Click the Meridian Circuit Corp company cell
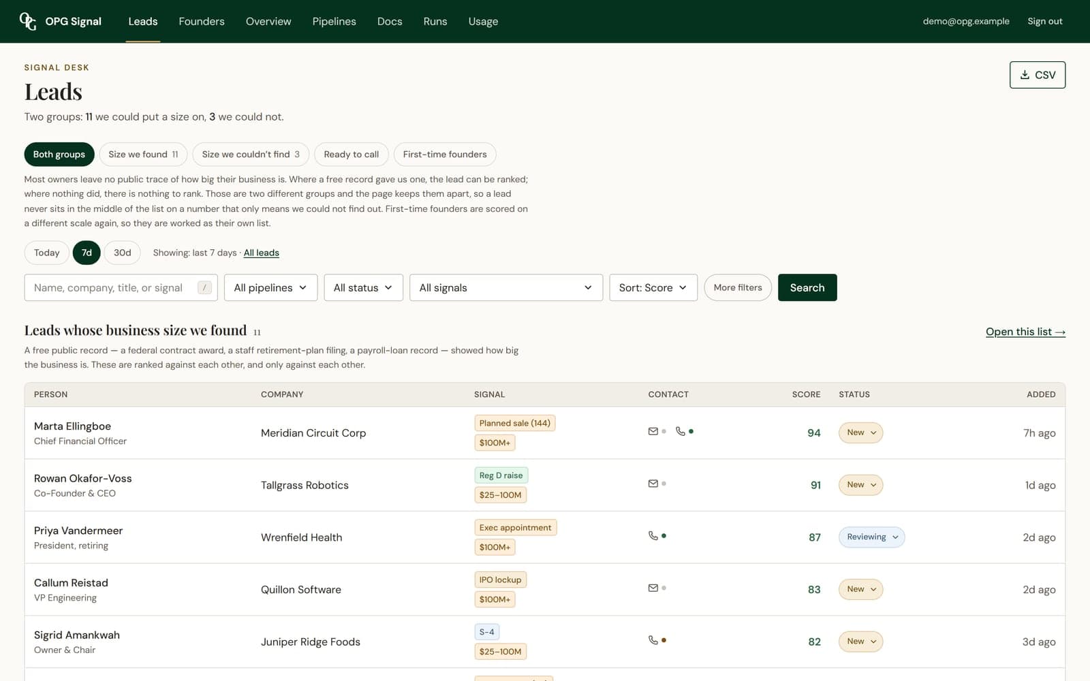The image size is (1090, 681). [x=313, y=433]
